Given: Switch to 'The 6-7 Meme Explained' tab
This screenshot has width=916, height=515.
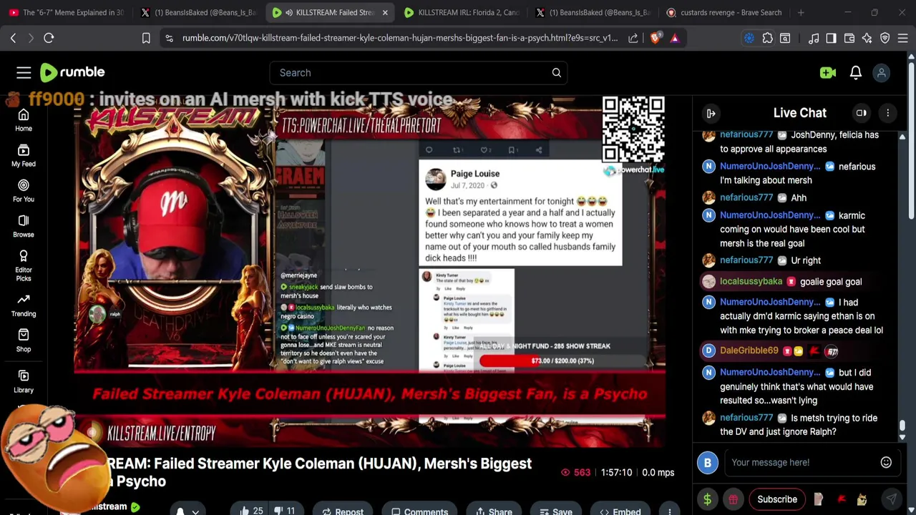Looking at the screenshot, I should pyautogui.click(x=67, y=12).
